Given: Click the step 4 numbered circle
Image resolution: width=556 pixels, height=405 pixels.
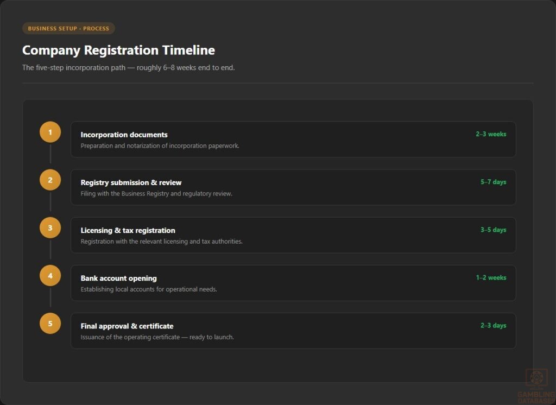Looking at the screenshot, I should click(x=50, y=276).
